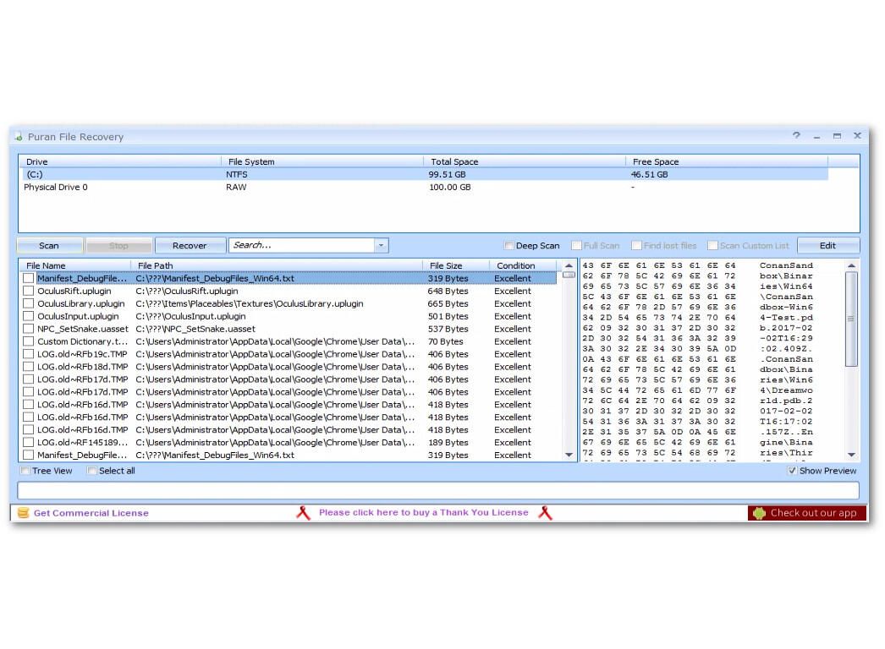Open the Search dropdown arrow
This screenshot has height=649, width=885.
(x=381, y=246)
